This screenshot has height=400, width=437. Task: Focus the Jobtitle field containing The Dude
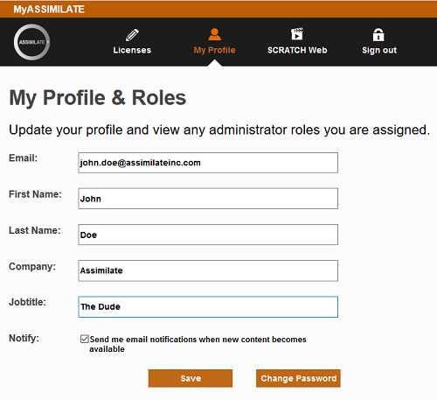pyautogui.click(x=208, y=306)
